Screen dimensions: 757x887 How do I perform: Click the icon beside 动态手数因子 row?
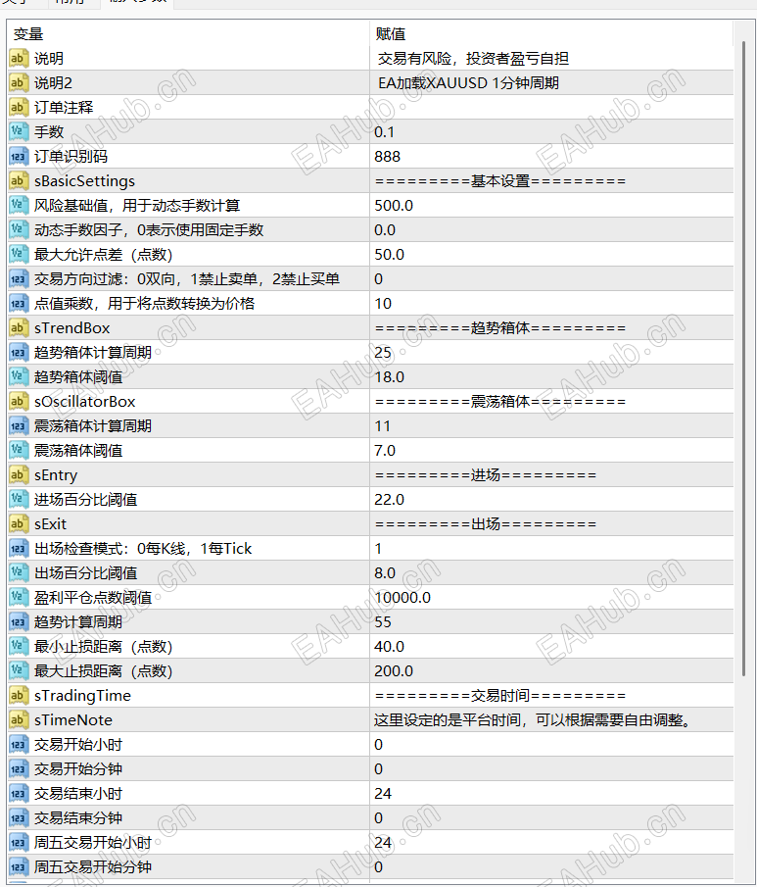[18, 230]
